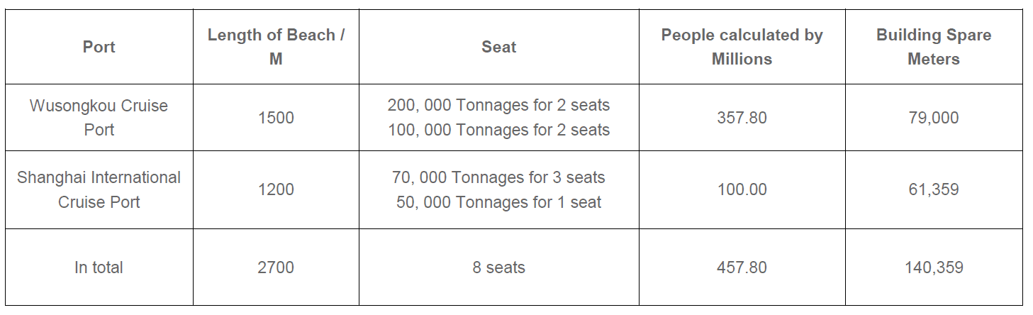Click 200, 000 Tonnages for 2 seats

click(x=498, y=106)
